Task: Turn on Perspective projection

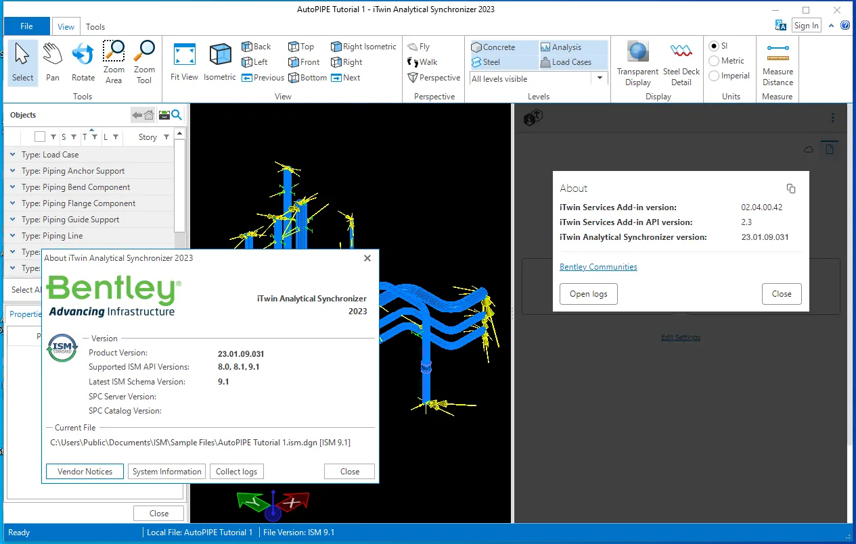Action: coord(434,78)
